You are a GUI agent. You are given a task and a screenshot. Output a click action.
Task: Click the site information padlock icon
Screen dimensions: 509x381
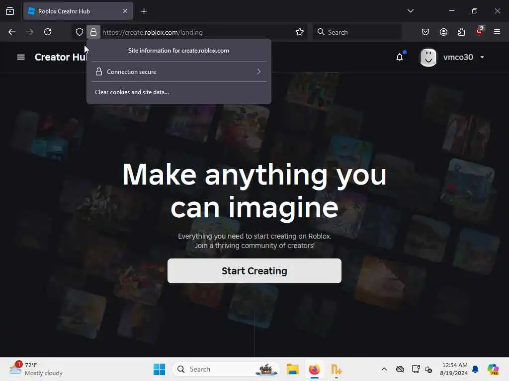click(x=93, y=32)
